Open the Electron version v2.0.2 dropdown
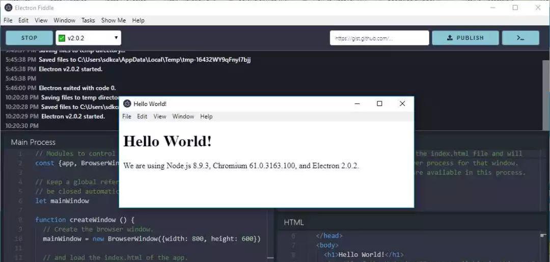The height and width of the screenshot is (262, 550). click(x=89, y=38)
